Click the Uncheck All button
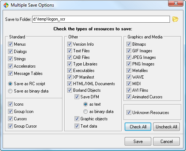186x151 pixels. click(166, 127)
